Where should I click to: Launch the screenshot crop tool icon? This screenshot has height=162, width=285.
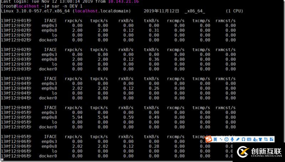pos(266,139)
